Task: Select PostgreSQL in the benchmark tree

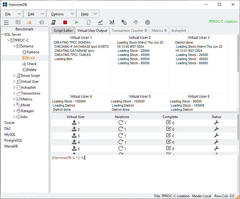Action: tap(13, 140)
